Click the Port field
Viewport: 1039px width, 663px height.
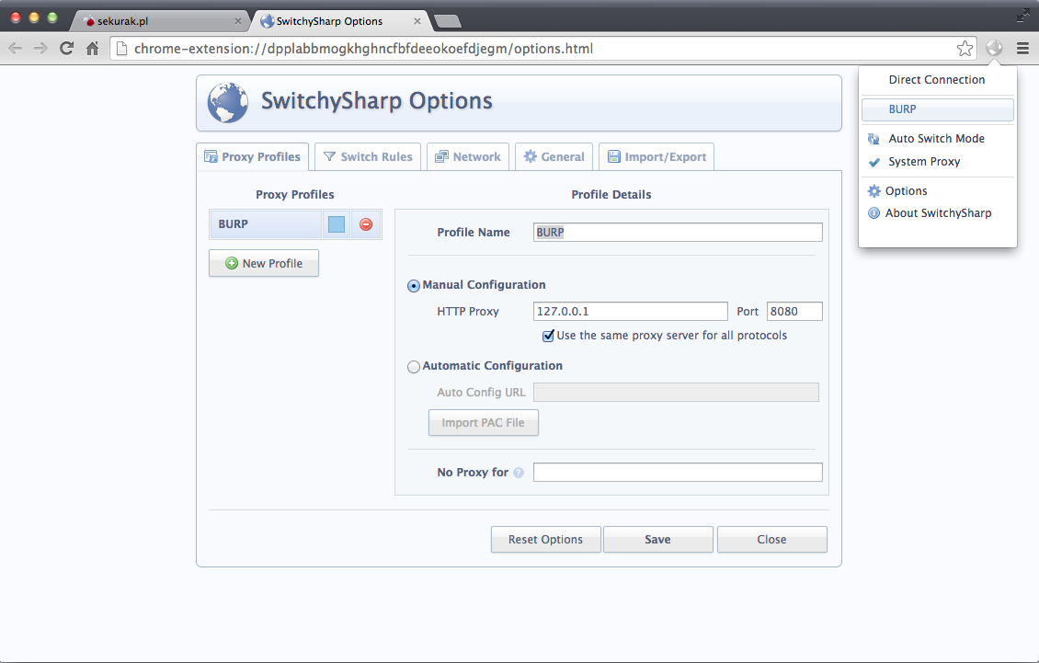pyautogui.click(x=794, y=312)
